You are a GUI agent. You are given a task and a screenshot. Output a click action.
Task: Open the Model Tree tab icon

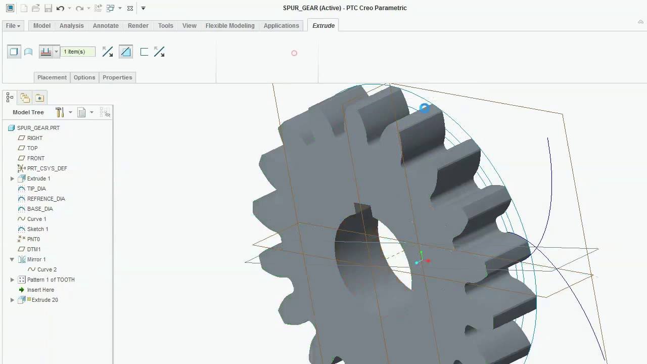[10, 98]
